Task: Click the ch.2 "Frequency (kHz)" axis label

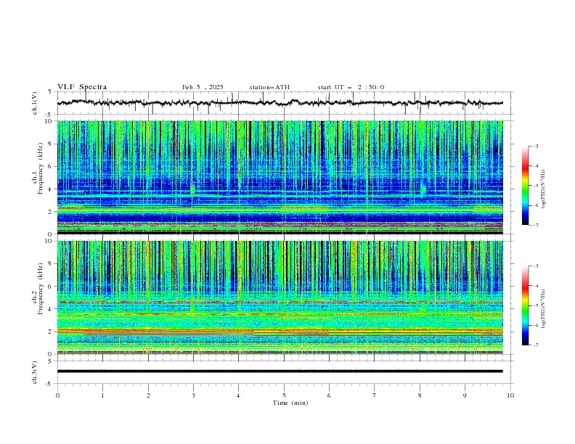Action: click(41, 288)
